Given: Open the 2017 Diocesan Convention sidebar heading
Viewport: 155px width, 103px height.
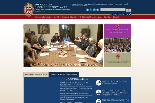Looking at the screenshot, I should [x=116, y=100].
